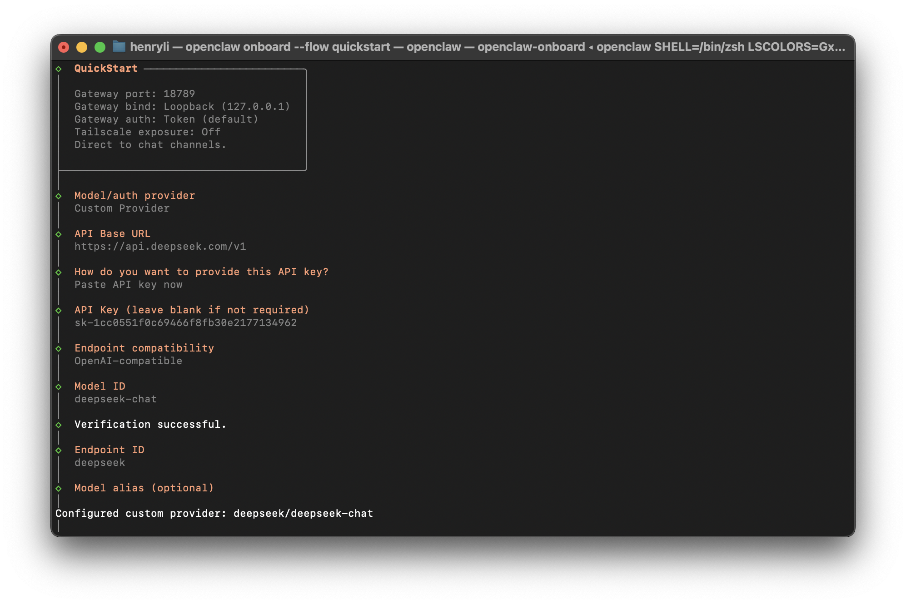The image size is (906, 604).
Task: Click the Model alias (optional) prompt
Action: tap(144, 488)
